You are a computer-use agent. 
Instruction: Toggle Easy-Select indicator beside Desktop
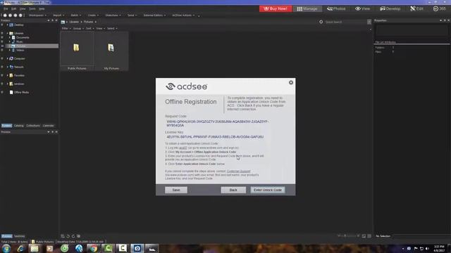[2, 25]
